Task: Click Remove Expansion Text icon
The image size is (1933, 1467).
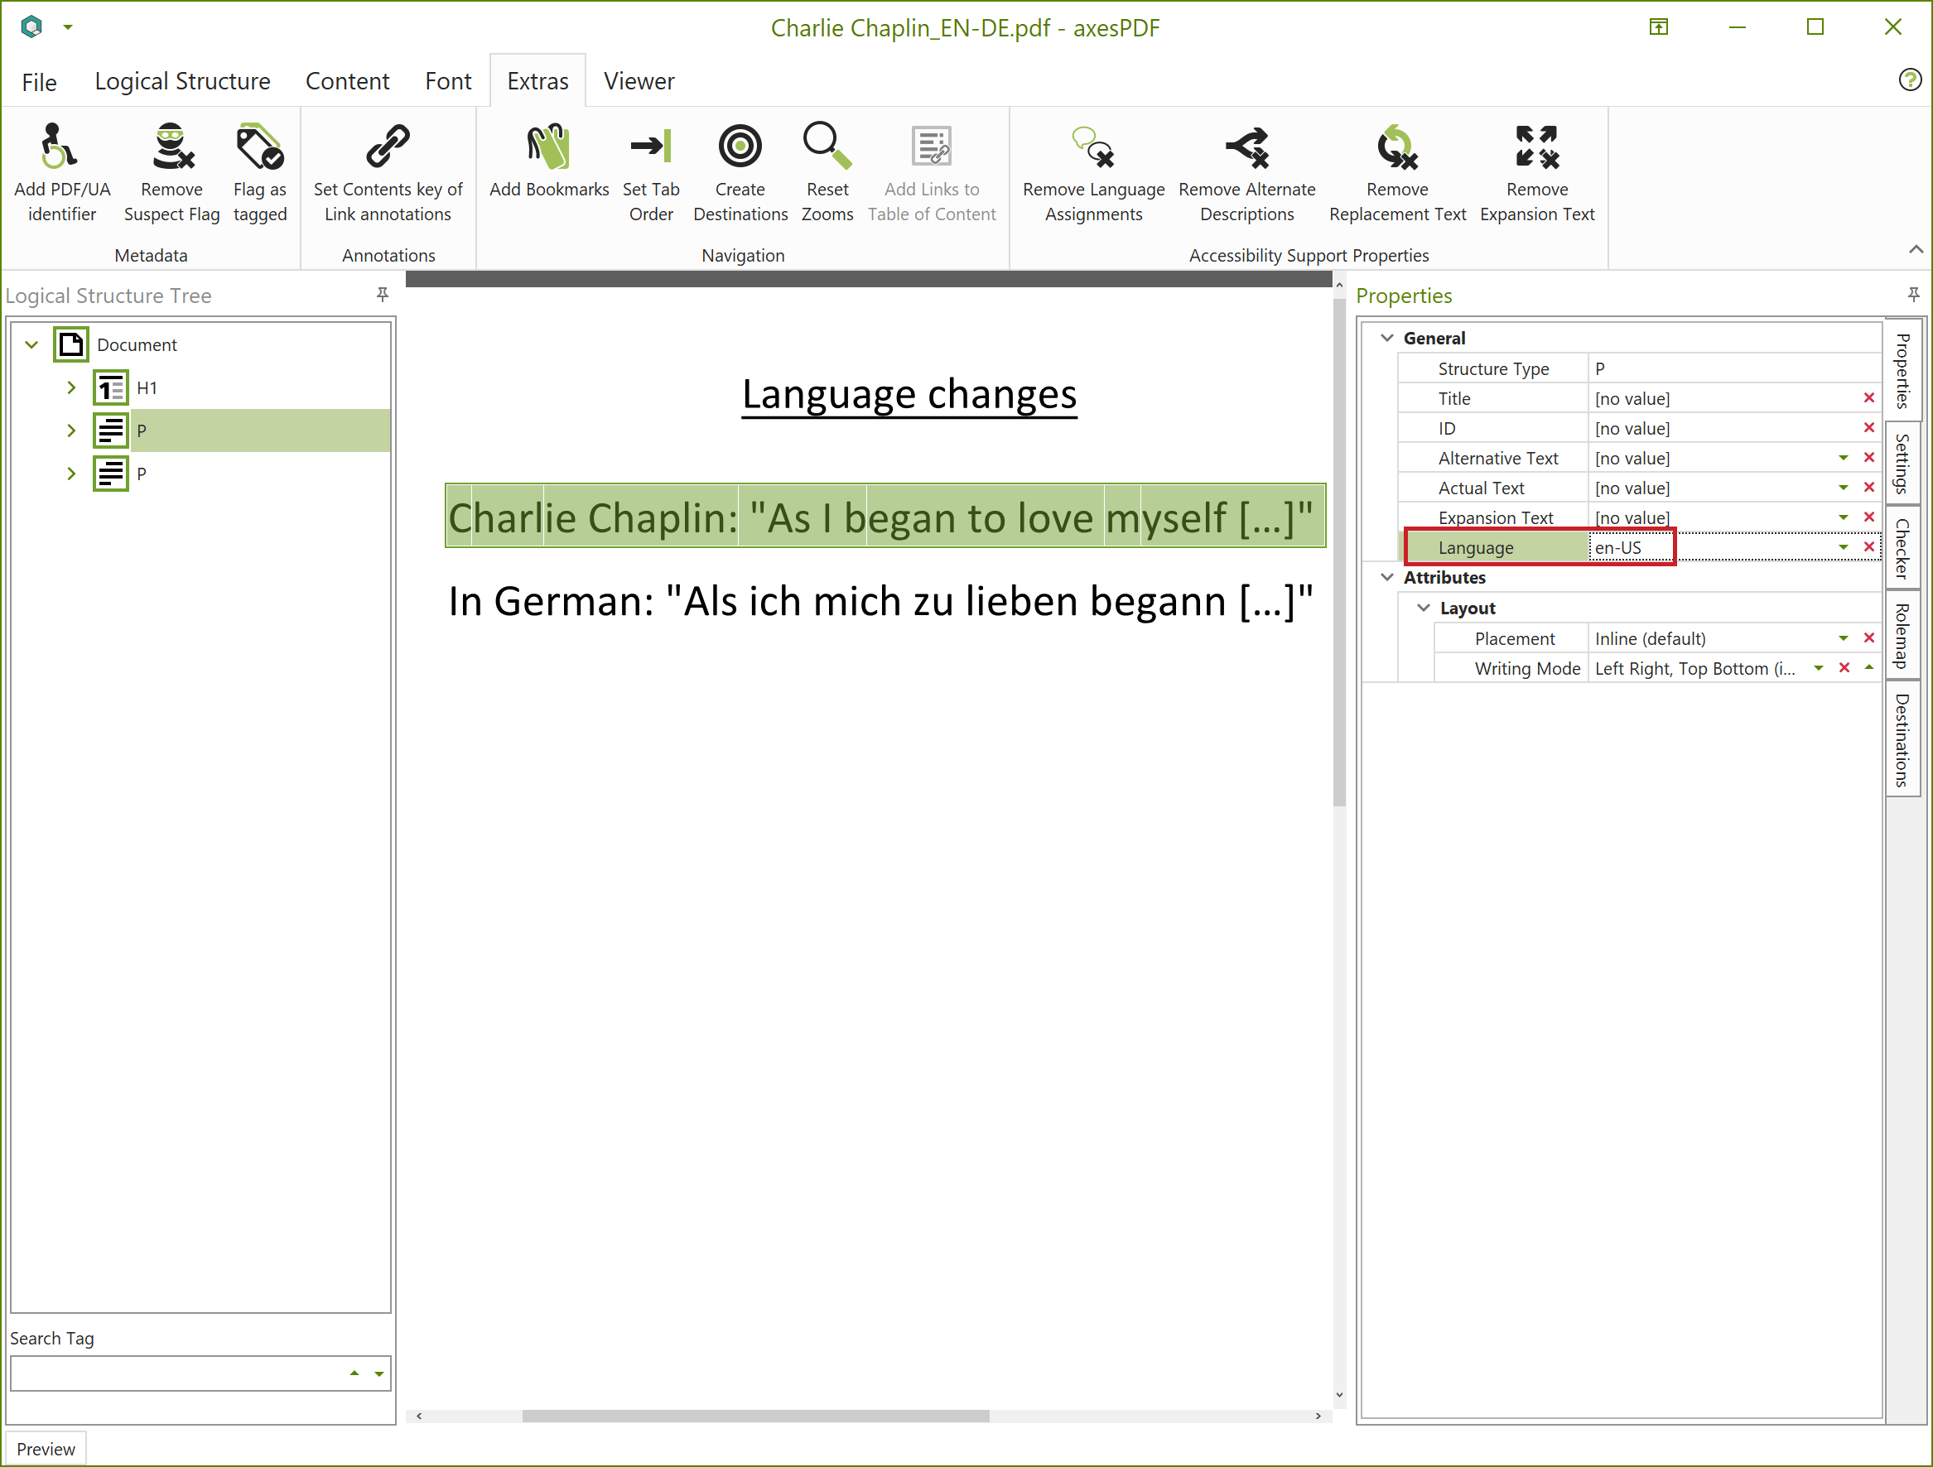Action: click(1537, 146)
